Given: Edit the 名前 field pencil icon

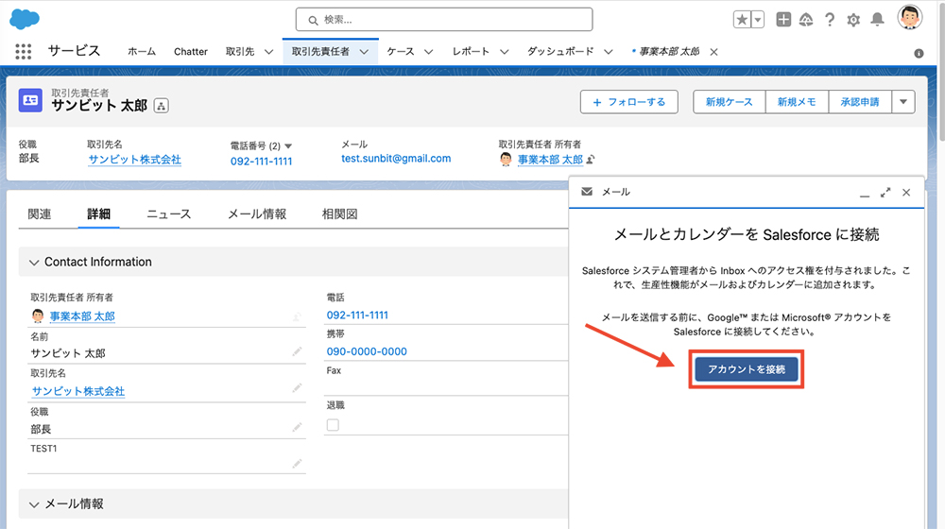Looking at the screenshot, I should (297, 351).
